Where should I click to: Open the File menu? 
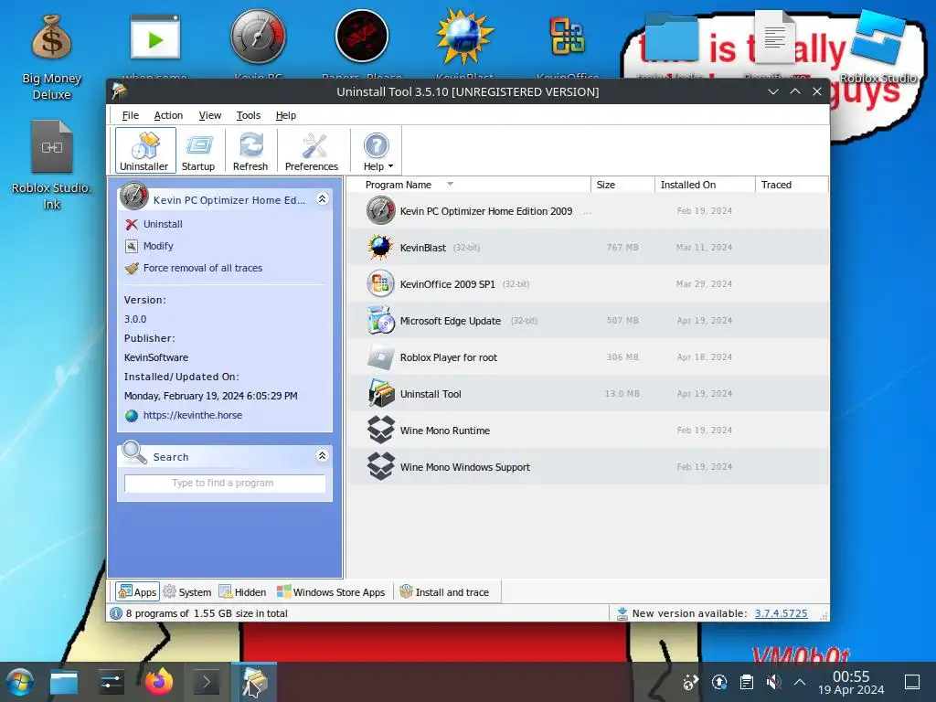(x=130, y=115)
